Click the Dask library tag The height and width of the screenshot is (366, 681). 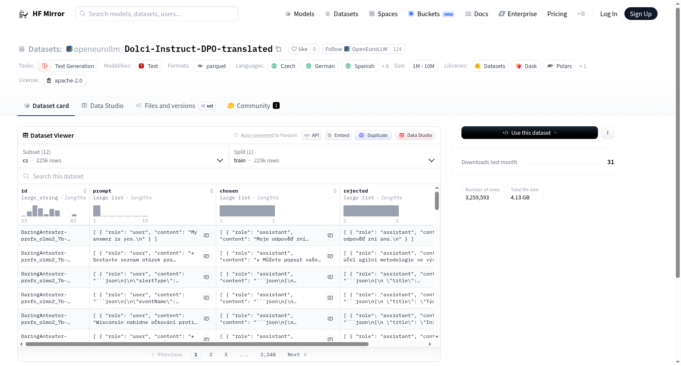(x=526, y=66)
